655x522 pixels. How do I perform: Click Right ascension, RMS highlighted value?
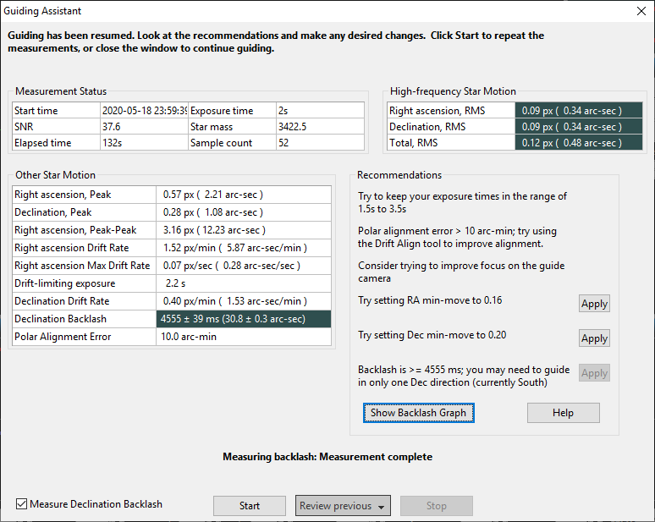coord(579,111)
